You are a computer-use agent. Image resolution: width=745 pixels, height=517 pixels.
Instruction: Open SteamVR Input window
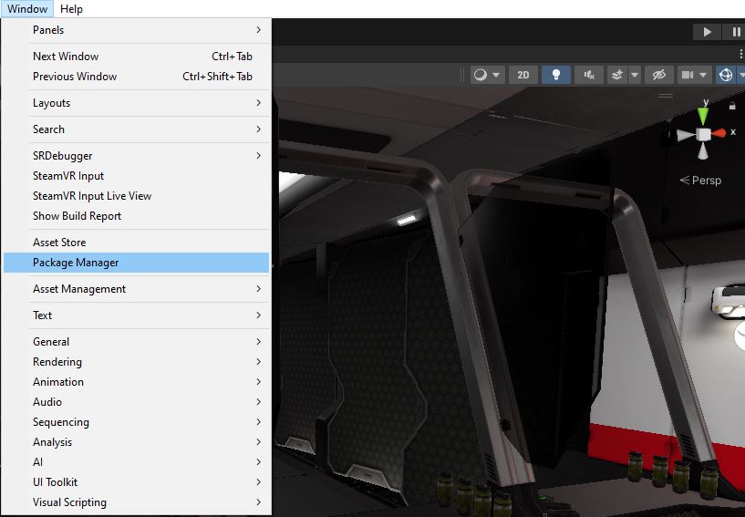pos(137,176)
